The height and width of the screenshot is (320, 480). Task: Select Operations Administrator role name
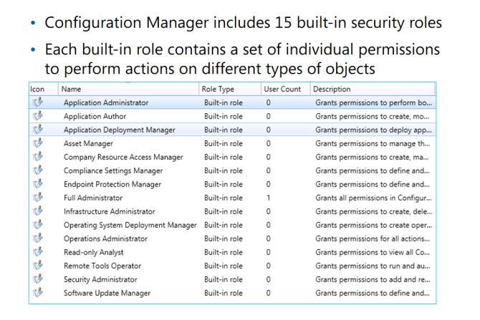click(105, 238)
